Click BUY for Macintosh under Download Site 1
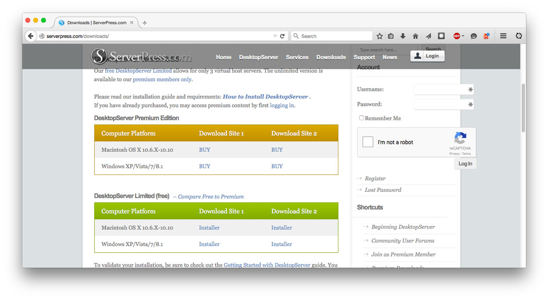The width and height of the screenshot is (548, 299). (x=204, y=149)
